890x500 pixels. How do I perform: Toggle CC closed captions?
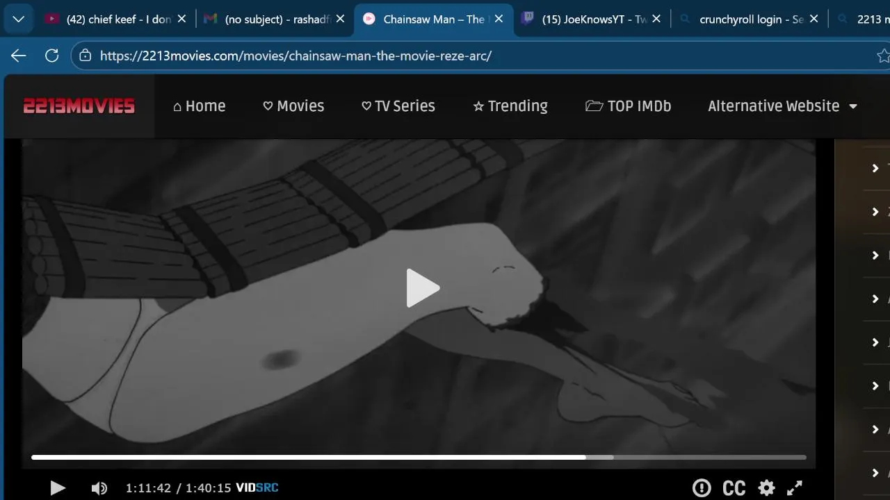(x=734, y=488)
